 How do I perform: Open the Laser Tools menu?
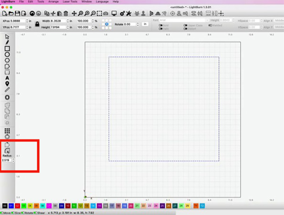tap(70, 2)
